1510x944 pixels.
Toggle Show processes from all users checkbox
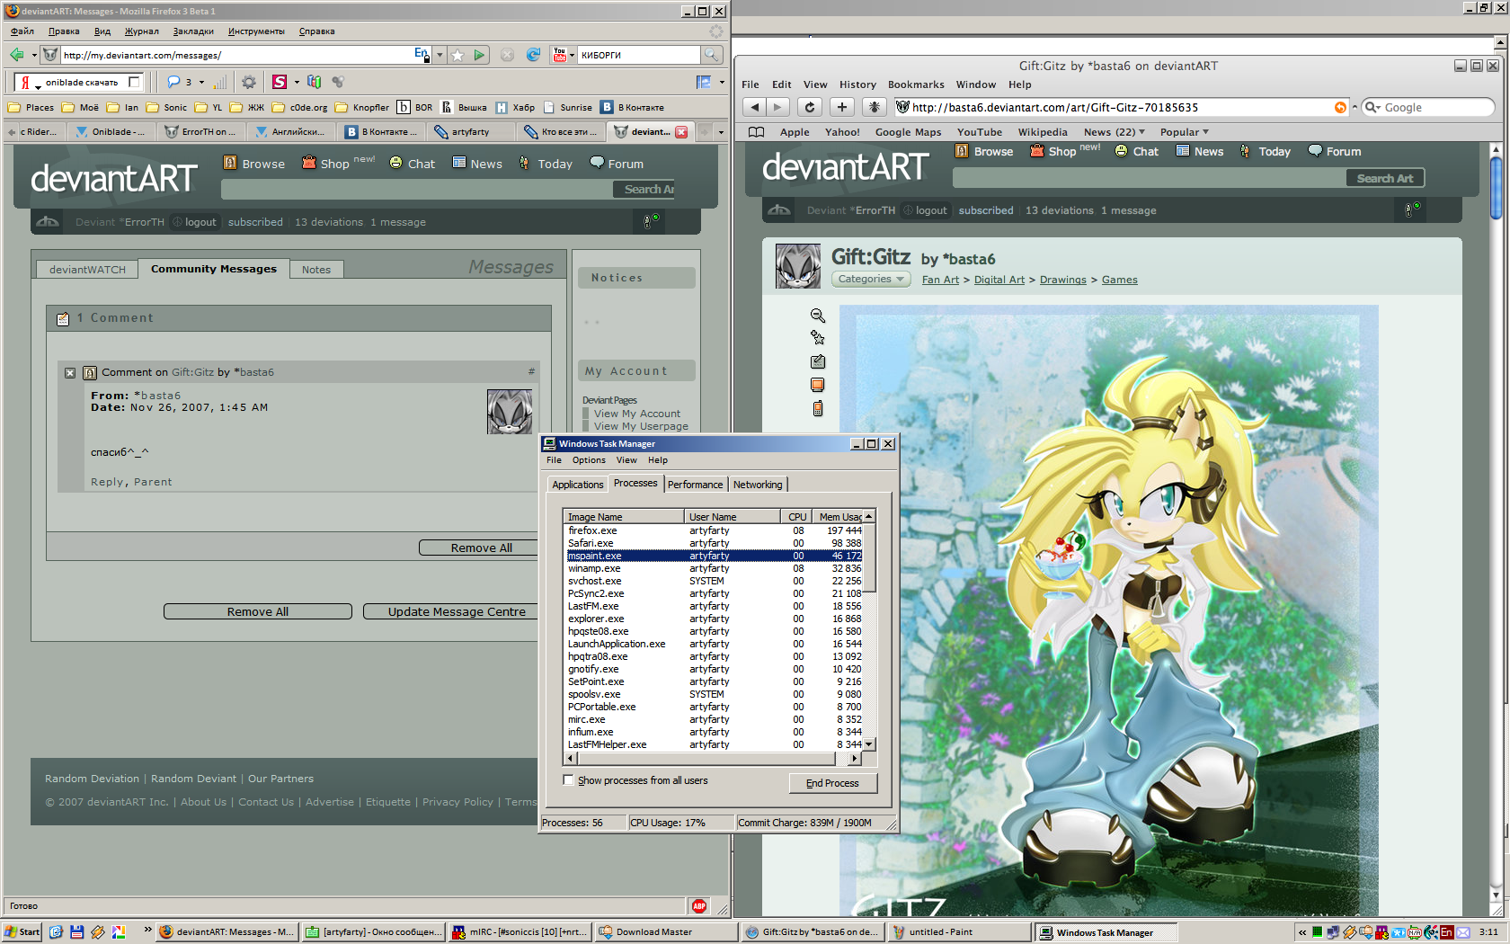tap(568, 780)
